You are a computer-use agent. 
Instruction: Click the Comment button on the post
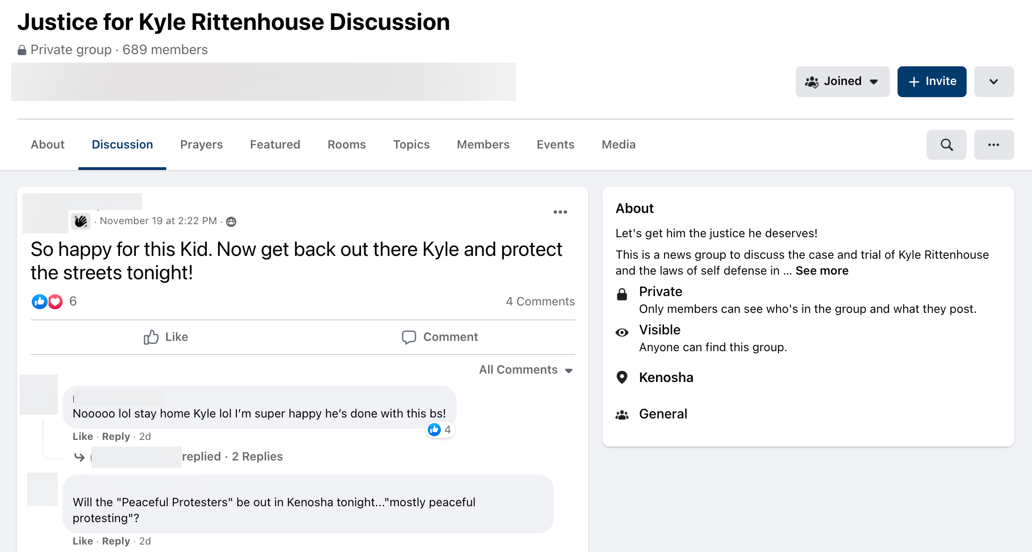coord(440,337)
